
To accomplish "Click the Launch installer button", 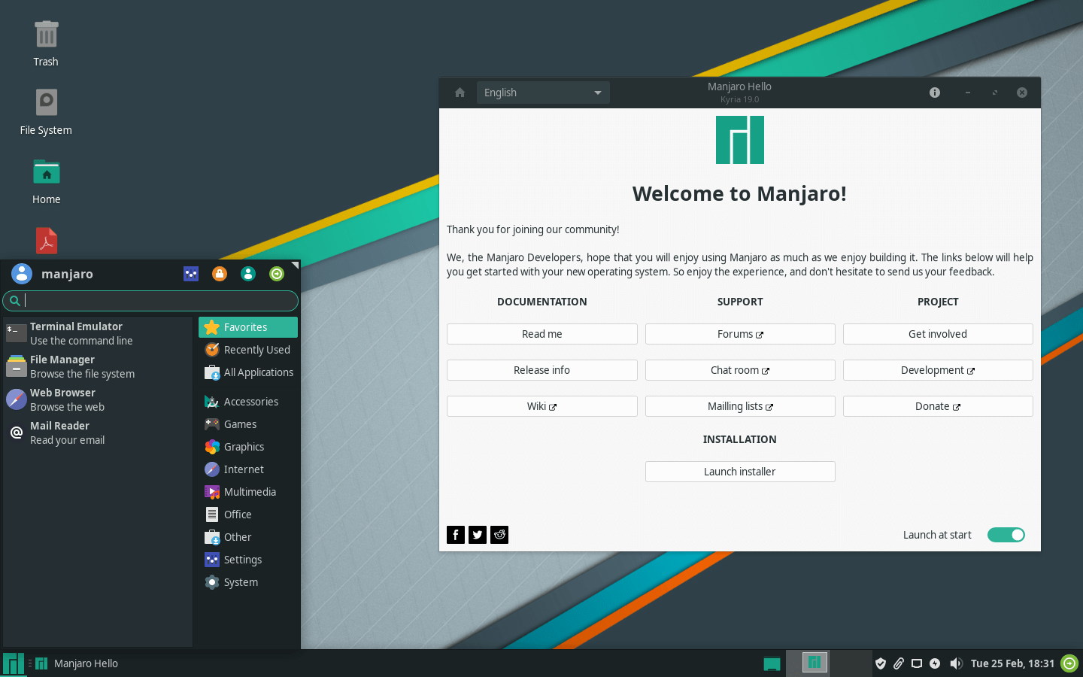I will 740,472.
